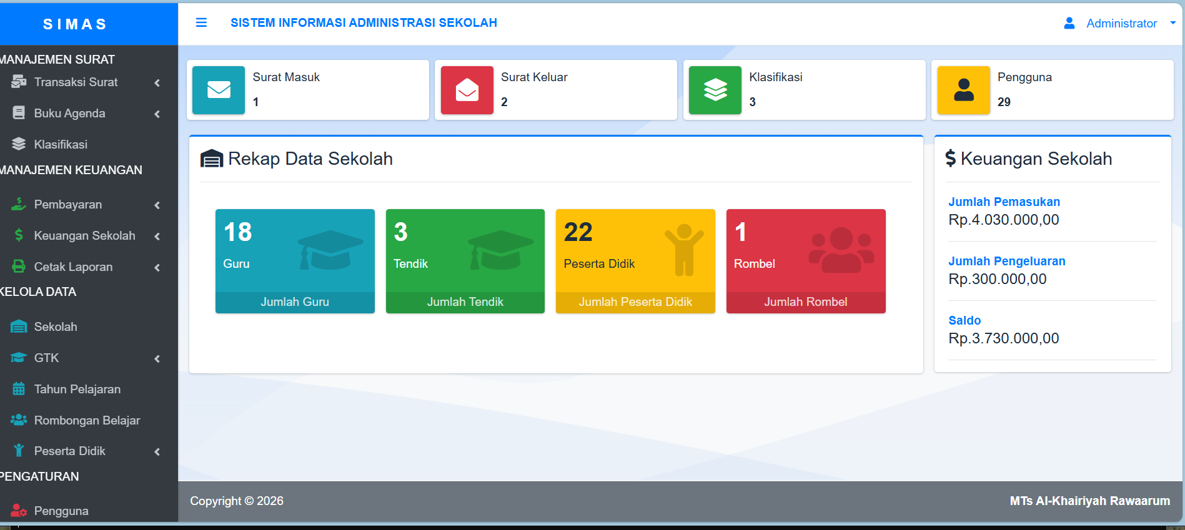Click the Buku Agenda book icon
Viewport: 1185px width, 530px height.
coord(19,113)
